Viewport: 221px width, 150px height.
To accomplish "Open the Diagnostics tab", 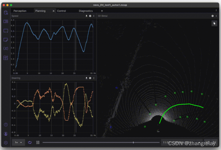I will tap(86, 11).
